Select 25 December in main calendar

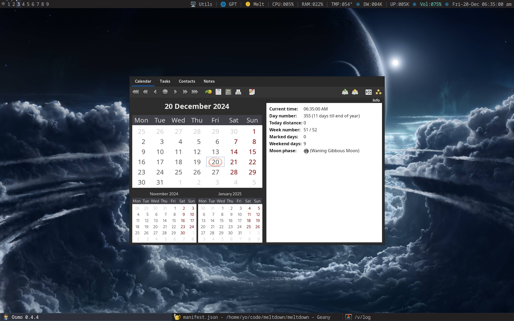coord(178,172)
